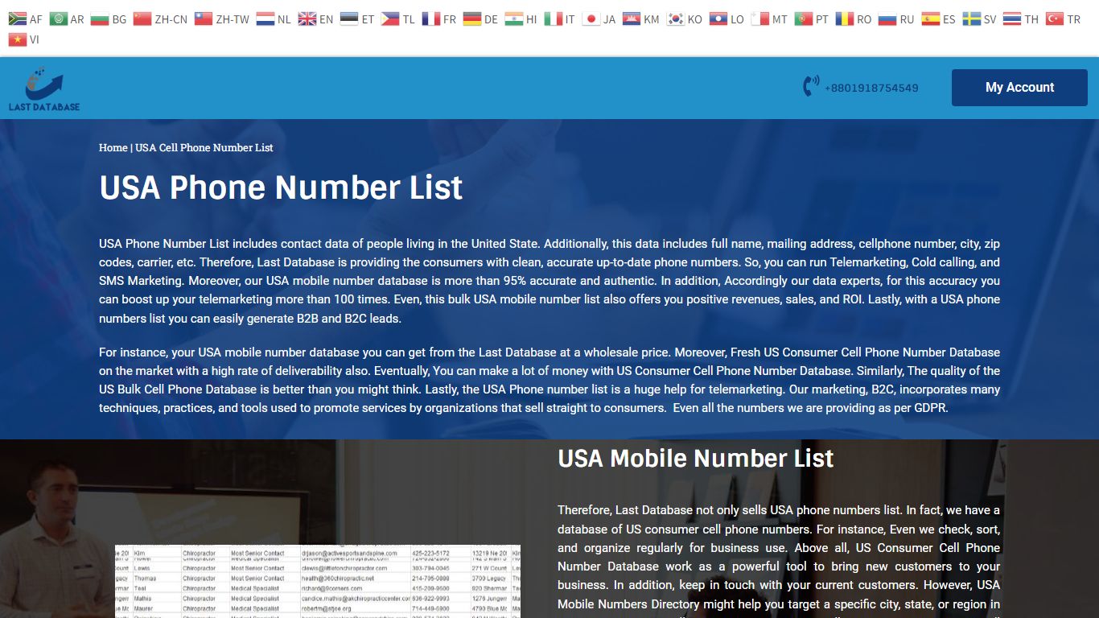Choose the Portuguese PT flag
The height and width of the screenshot is (618, 1099).
tap(811, 19)
